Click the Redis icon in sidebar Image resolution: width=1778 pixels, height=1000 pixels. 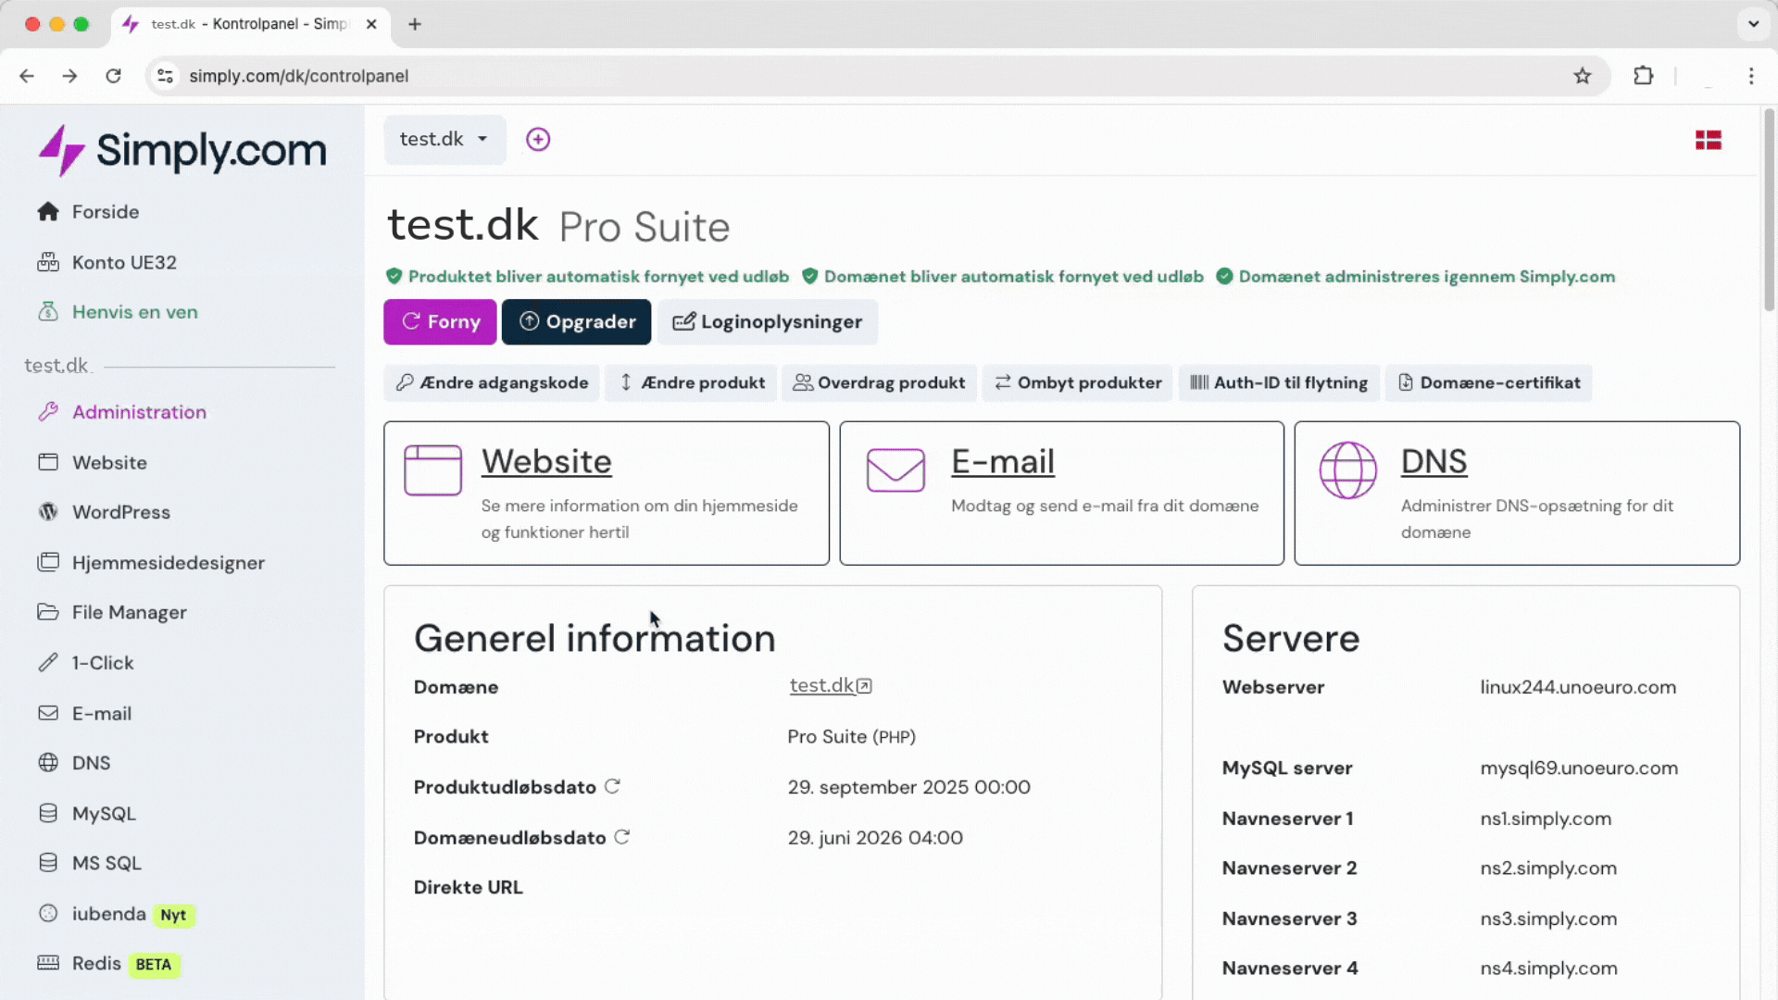tap(48, 963)
